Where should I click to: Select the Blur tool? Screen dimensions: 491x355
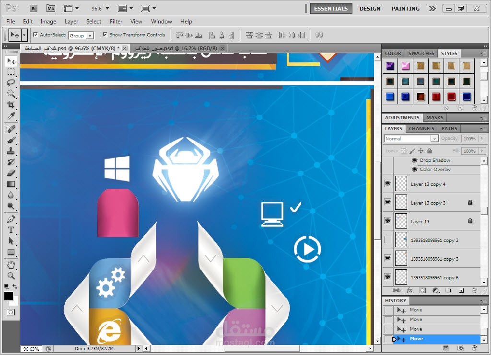[x=12, y=195]
